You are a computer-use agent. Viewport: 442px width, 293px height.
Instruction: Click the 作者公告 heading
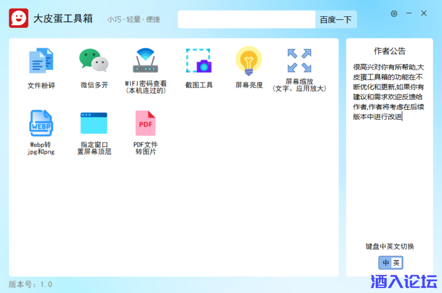[x=390, y=51]
